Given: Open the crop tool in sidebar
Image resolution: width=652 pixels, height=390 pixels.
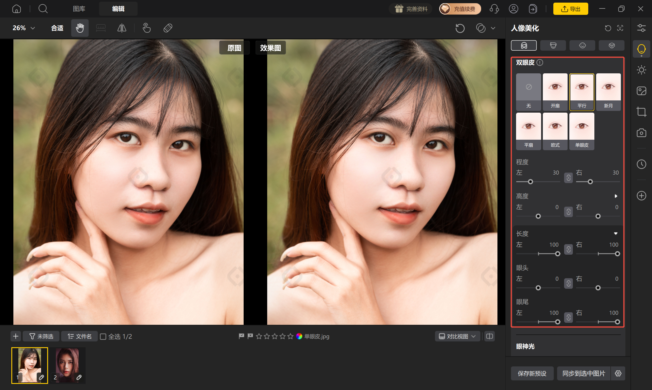Looking at the screenshot, I should (641, 112).
